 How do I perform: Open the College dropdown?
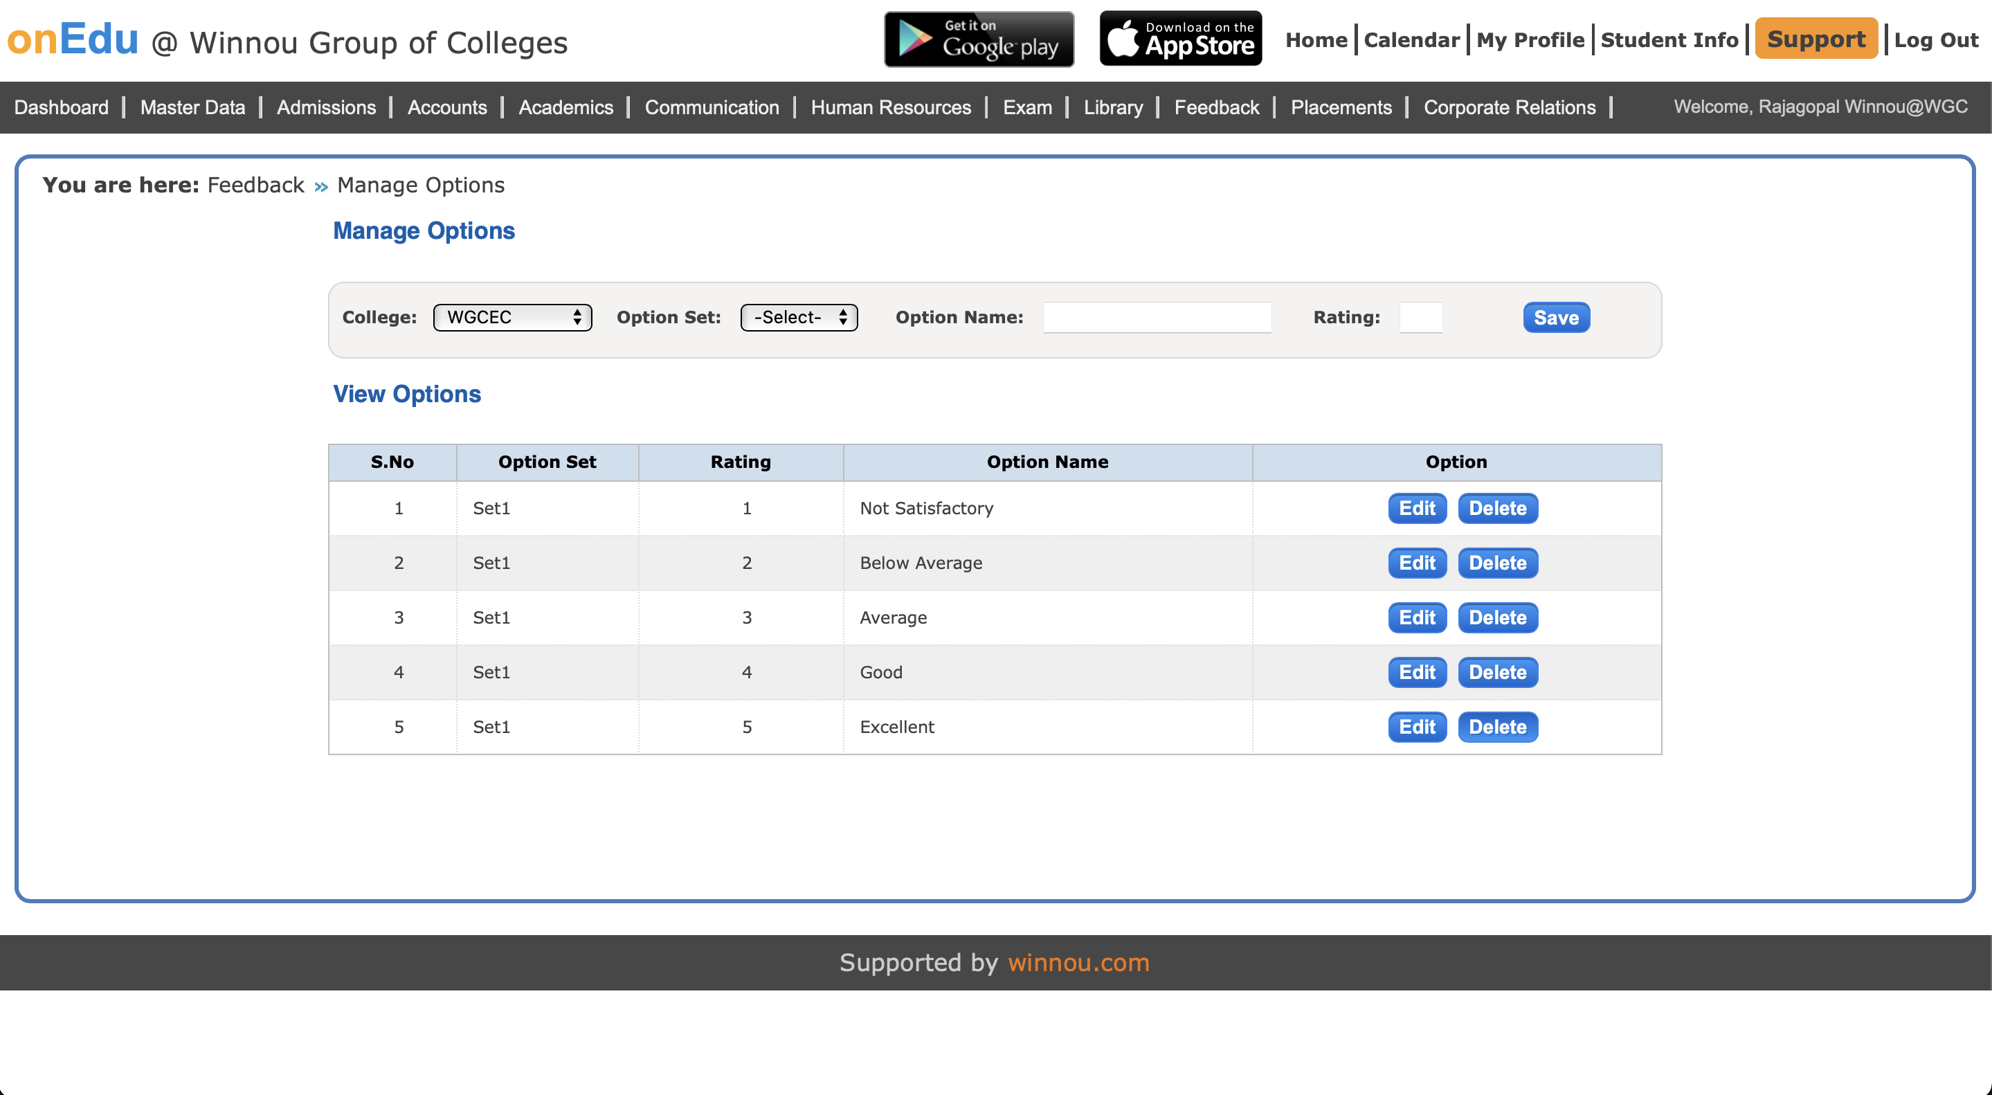512,317
